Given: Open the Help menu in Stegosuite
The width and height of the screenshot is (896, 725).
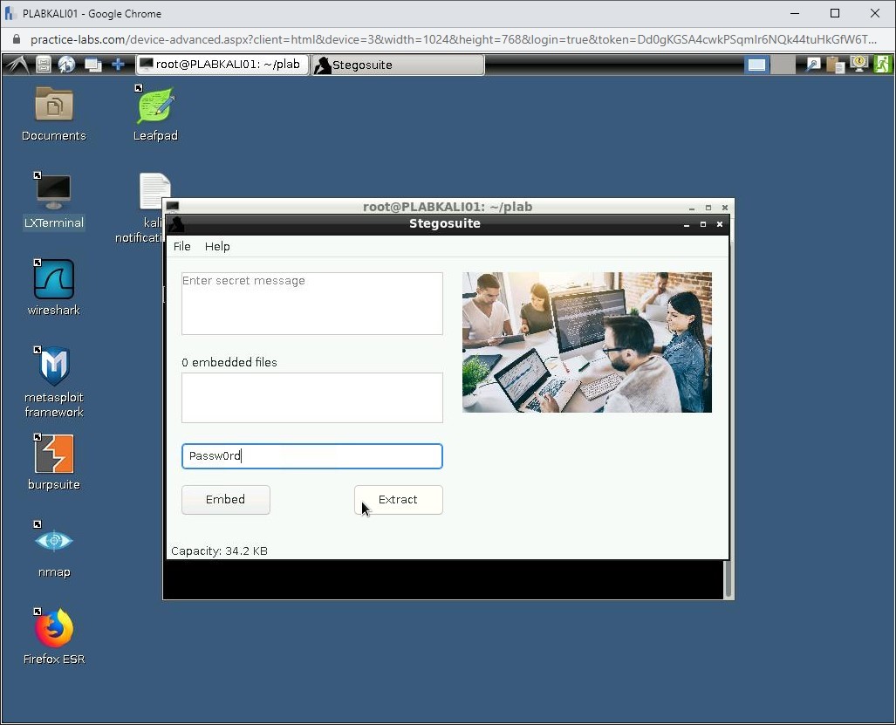Looking at the screenshot, I should click(217, 247).
